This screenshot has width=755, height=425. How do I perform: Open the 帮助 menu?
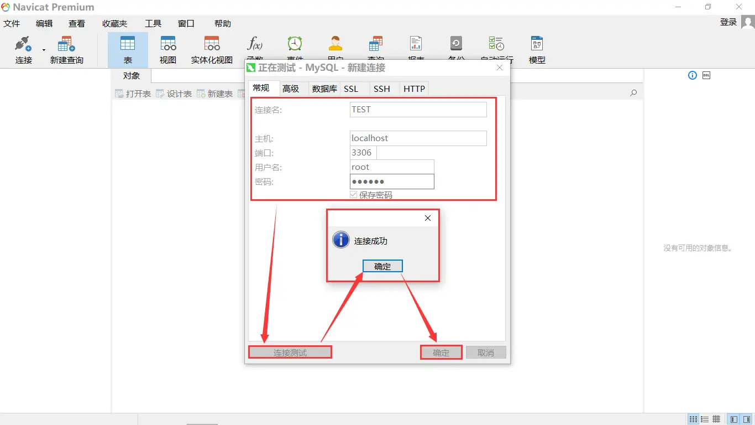tap(223, 24)
